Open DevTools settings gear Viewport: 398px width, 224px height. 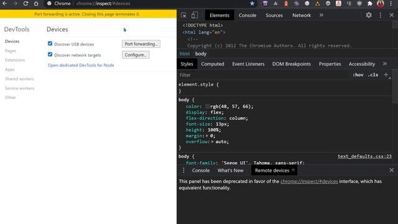[x=369, y=15]
